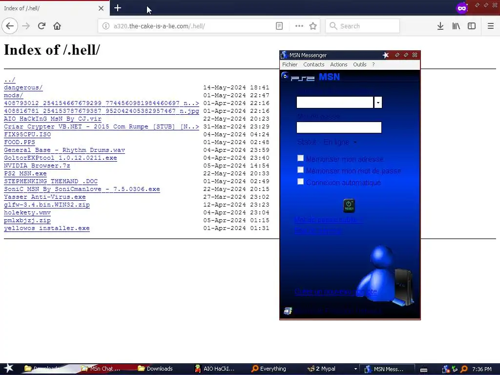The width and height of the screenshot is (500, 375).
Task: Open the star Start button on taskbar
Action: point(9,368)
